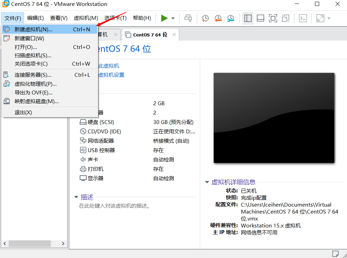Click the message log icon in status bar

pyautogui.click(x=336, y=253)
